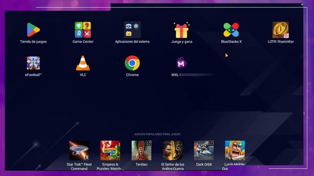314x176 pixels.
Task: Click the Juega y gana label
Action: click(182, 42)
